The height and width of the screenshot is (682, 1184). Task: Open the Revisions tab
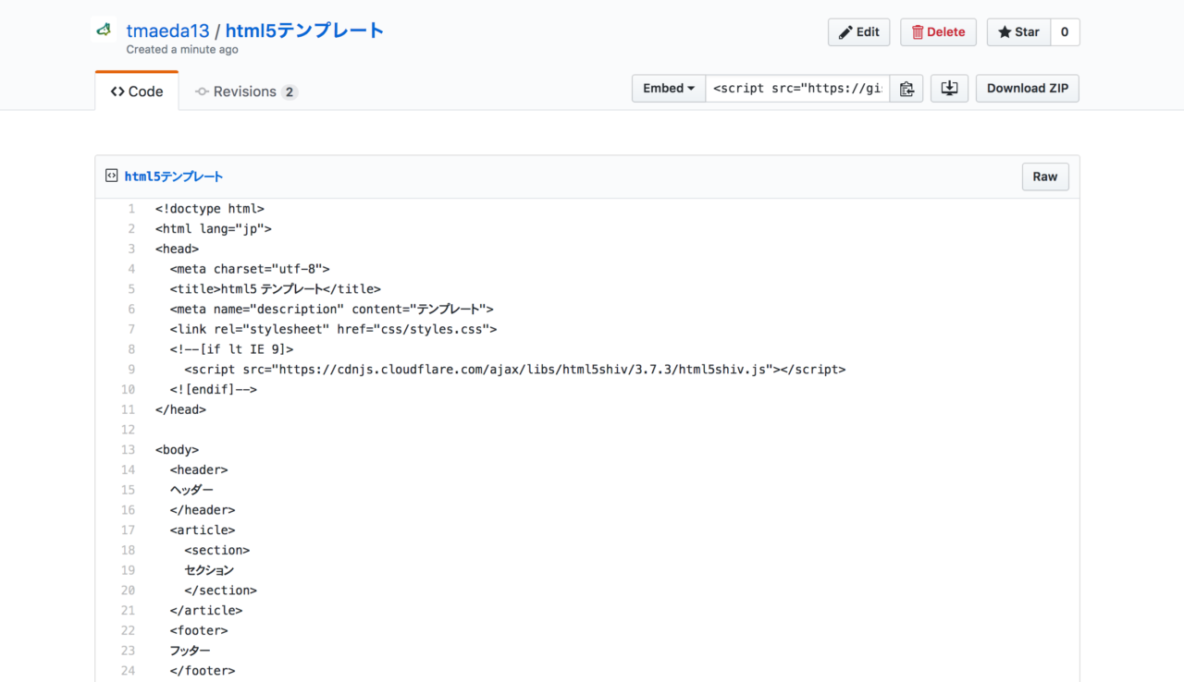coord(244,91)
